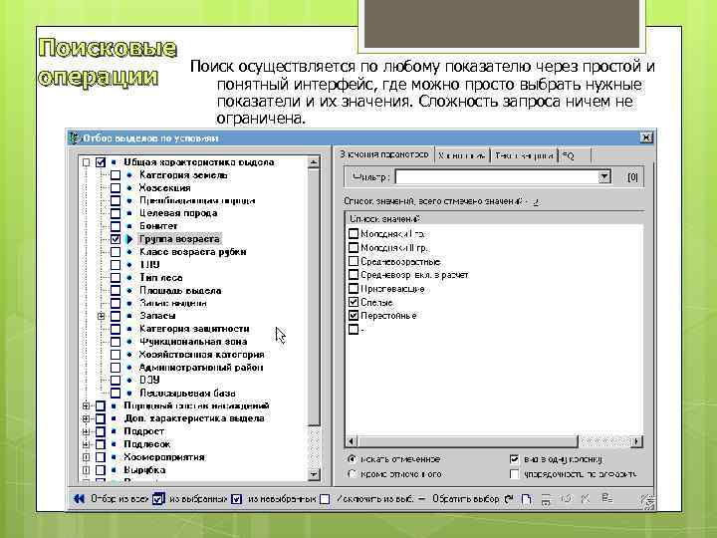Switch to the 'Текст запроса' tab

[x=524, y=155]
